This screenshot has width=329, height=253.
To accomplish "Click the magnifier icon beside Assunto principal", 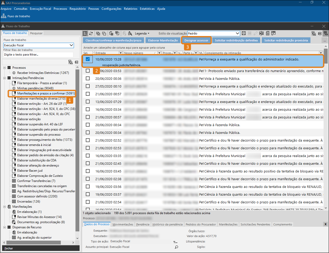I will [176, 247].
